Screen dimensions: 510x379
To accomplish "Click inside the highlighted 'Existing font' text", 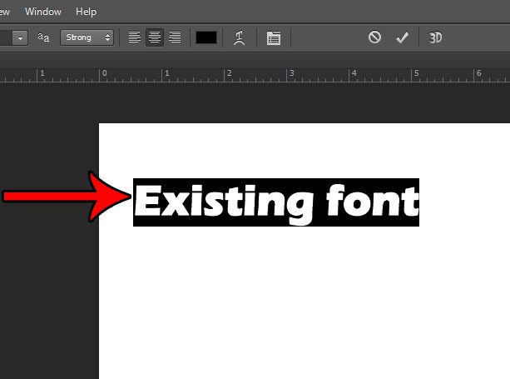I will 276,202.
